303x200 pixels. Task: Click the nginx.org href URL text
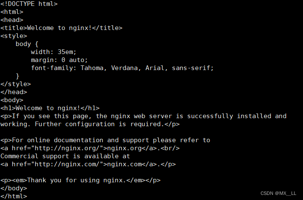click(x=67, y=148)
